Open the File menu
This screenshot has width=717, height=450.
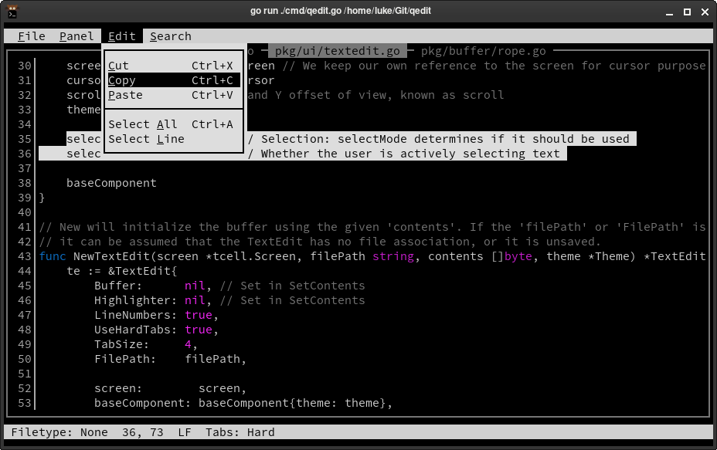coord(32,36)
